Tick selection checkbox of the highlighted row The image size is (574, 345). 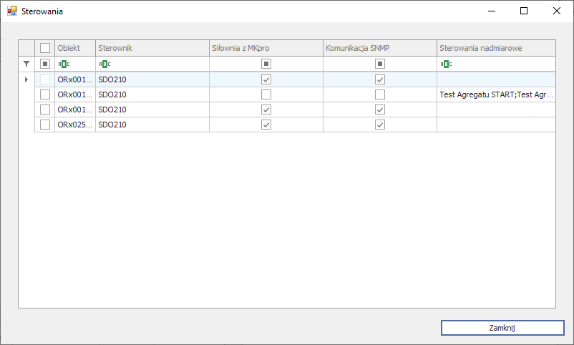click(45, 79)
